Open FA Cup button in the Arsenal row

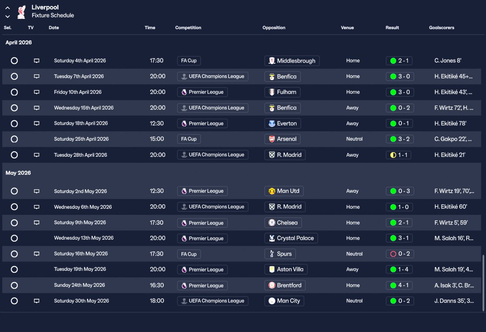coord(189,139)
